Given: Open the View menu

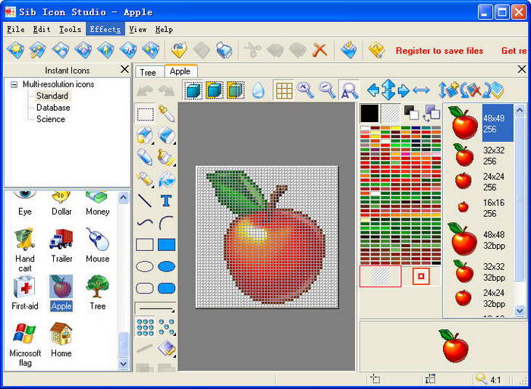Looking at the screenshot, I should tap(138, 30).
